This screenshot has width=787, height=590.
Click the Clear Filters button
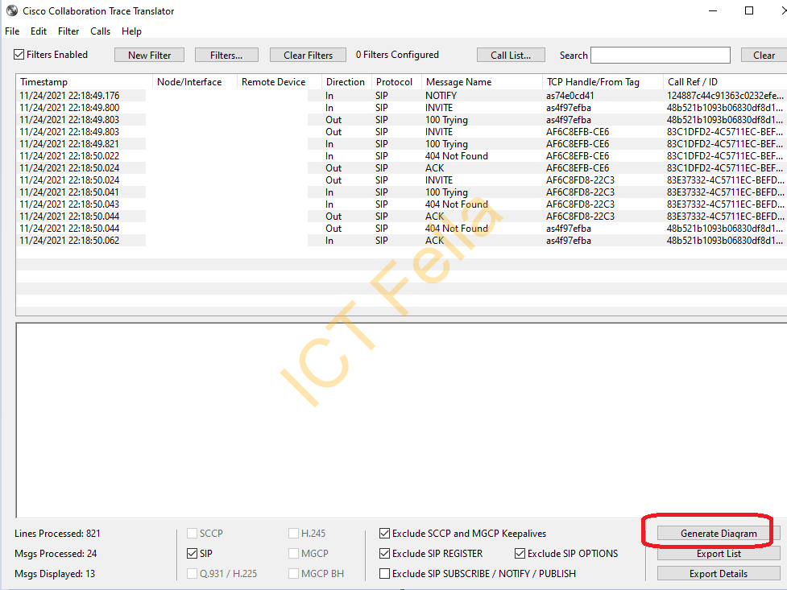[x=308, y=54]
